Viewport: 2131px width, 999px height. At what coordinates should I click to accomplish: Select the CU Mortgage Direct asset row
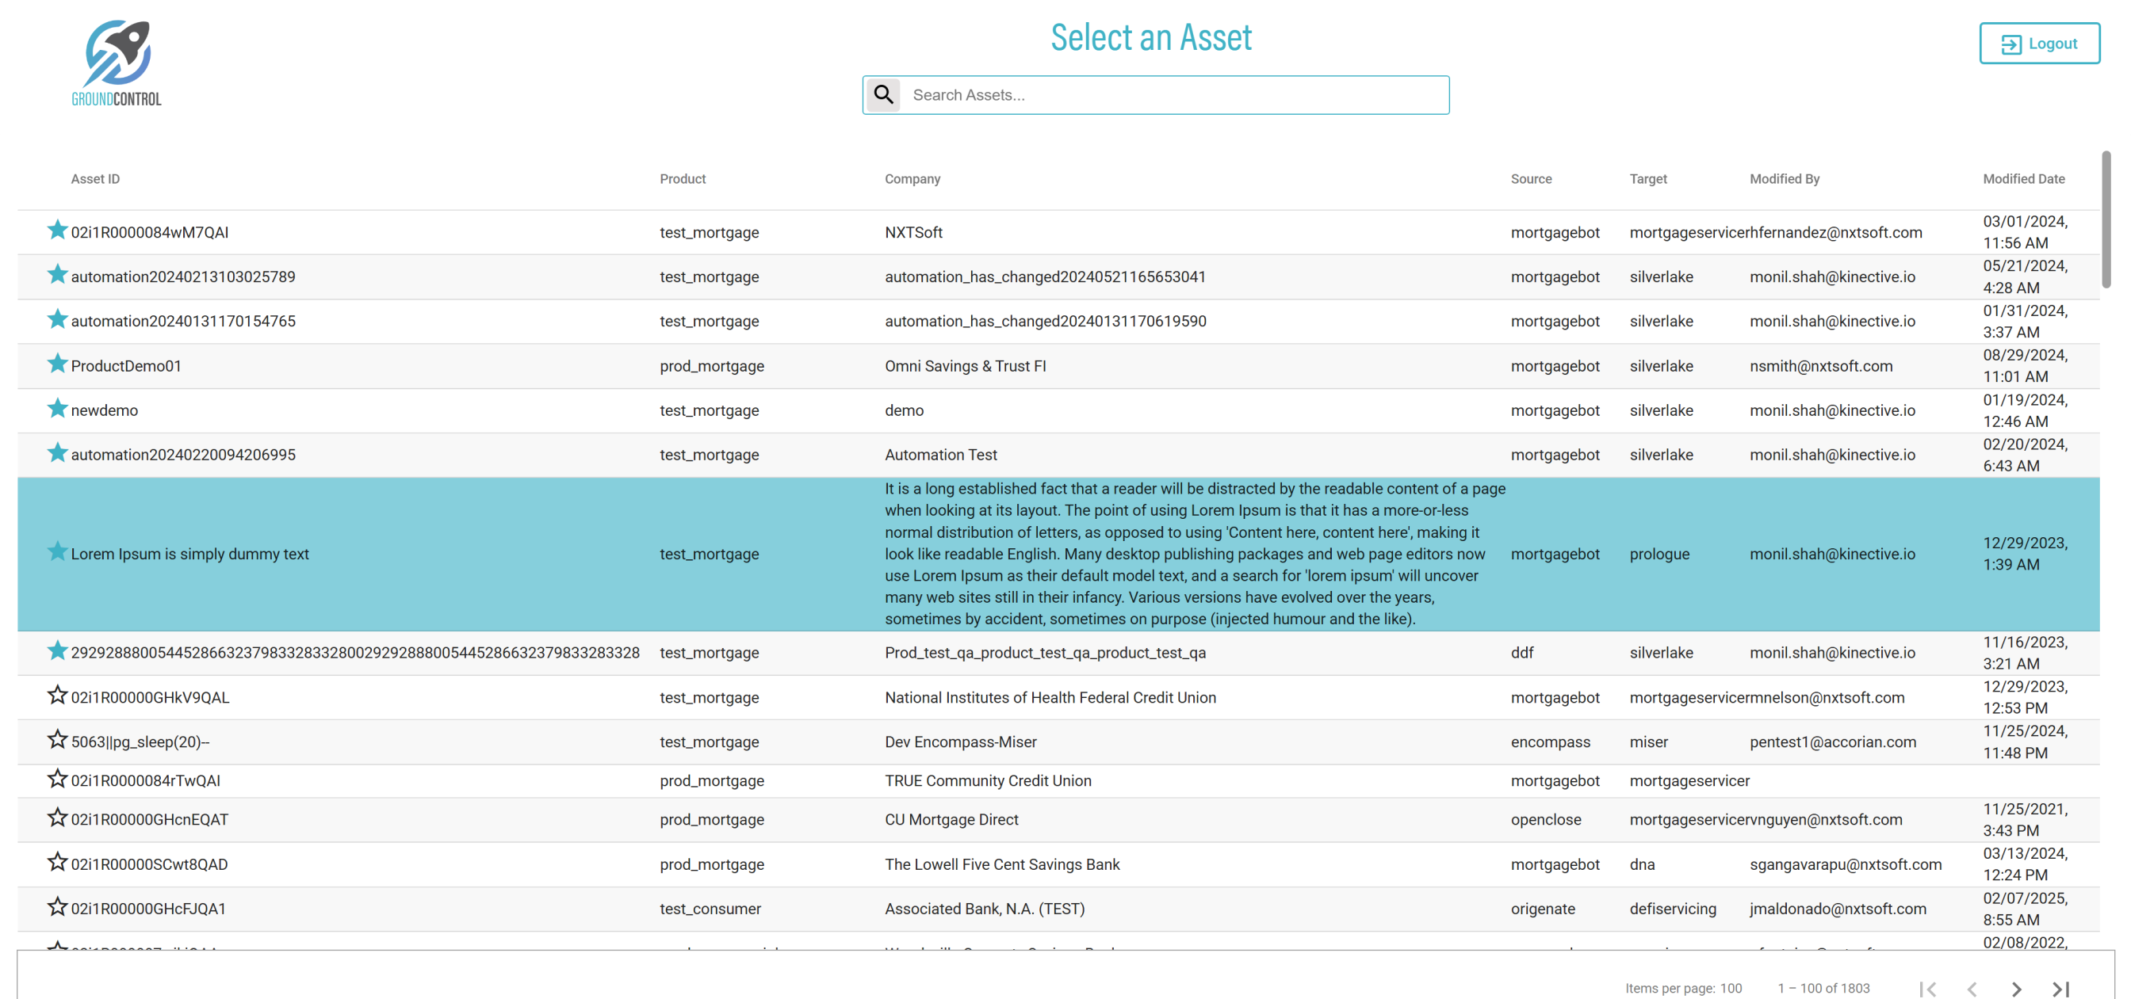951,819
